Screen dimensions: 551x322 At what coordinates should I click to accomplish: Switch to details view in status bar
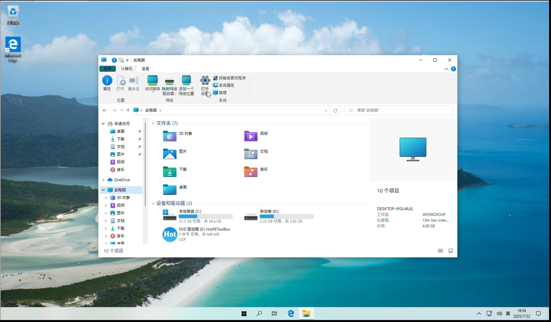(x=440, y=251)
